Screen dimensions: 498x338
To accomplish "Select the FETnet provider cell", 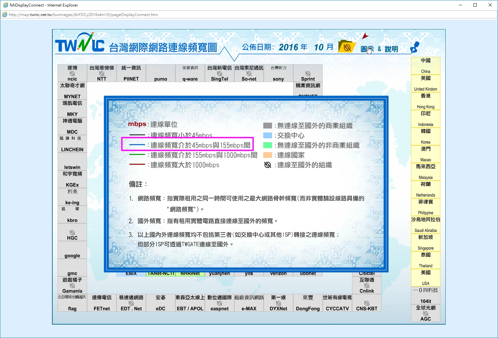I will [102, 303].
